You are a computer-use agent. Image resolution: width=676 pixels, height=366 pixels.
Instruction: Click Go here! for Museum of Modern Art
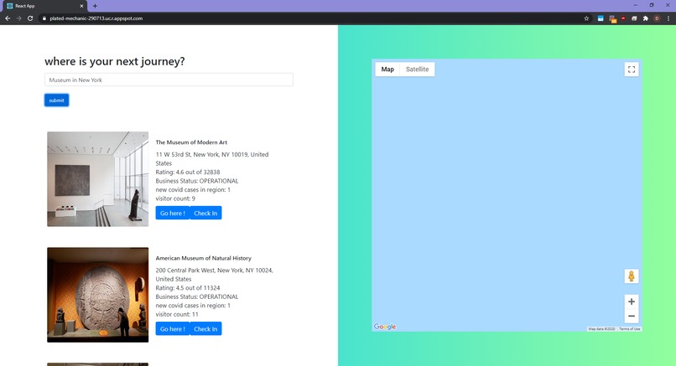[173, 213]
